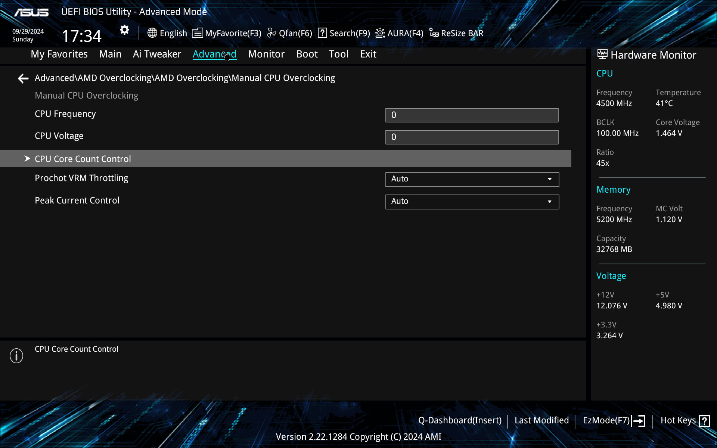
Task: Expand CPU Core Count Control submenu
Action: pyautogui.click(x=286, y=159)
